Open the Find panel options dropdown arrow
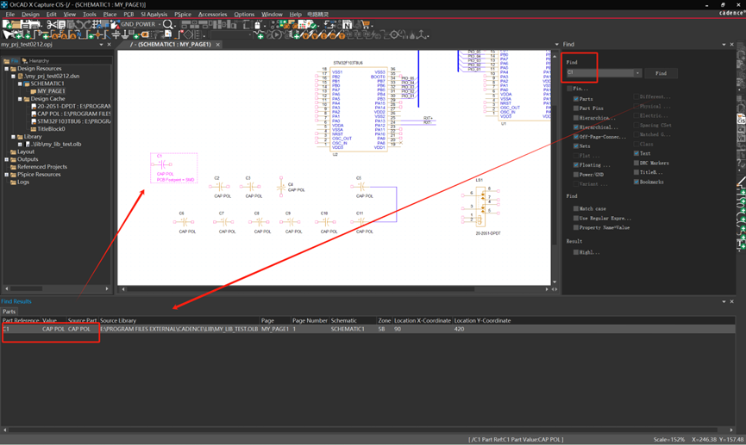This screenshot has width=746, height=445. (x=724, y=44)
